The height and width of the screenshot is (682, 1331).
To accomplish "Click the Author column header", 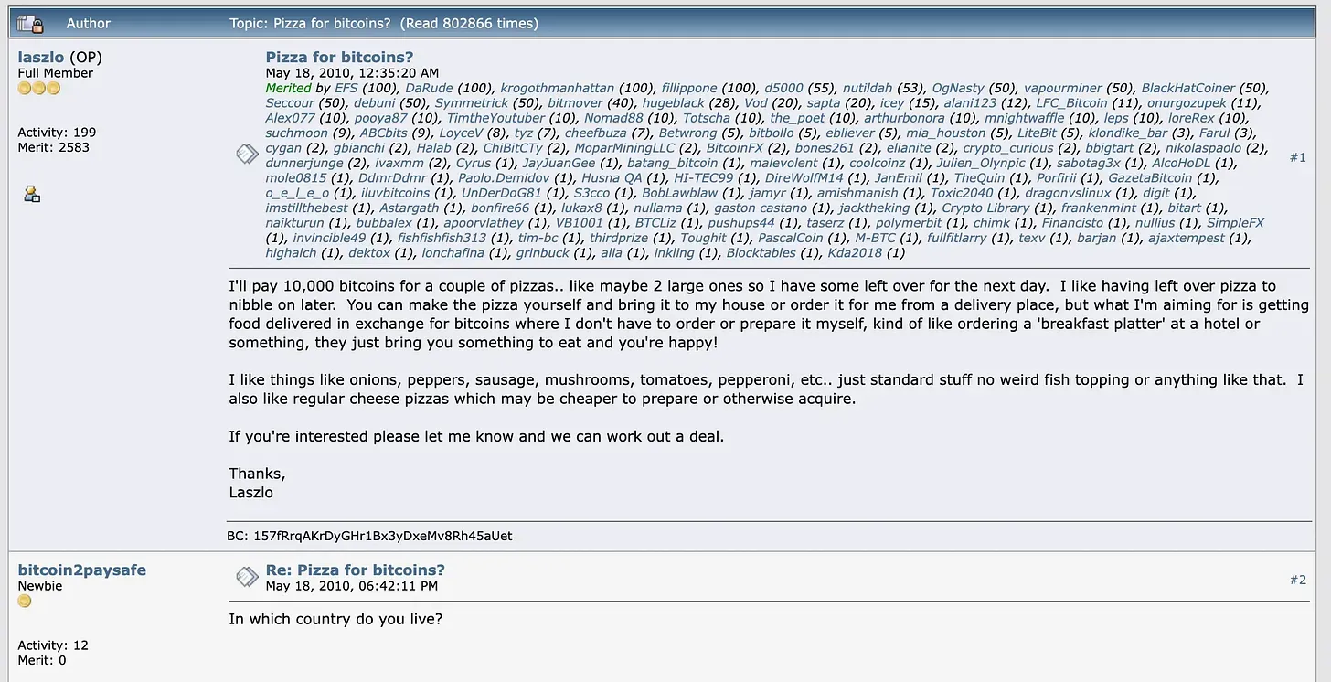I will [89, 23].
